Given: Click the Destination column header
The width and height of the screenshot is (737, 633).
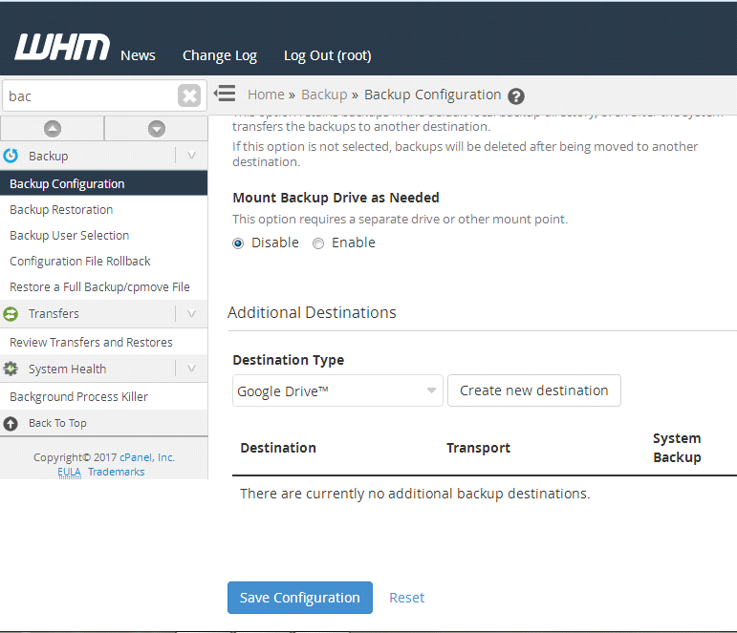Looking at the screenshot, I should tap(278, 448).
